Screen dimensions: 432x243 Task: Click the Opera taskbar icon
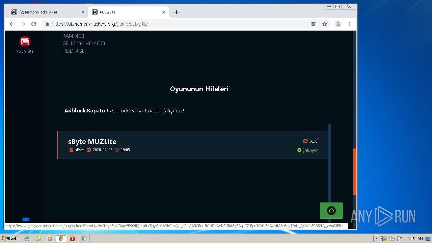72,239
